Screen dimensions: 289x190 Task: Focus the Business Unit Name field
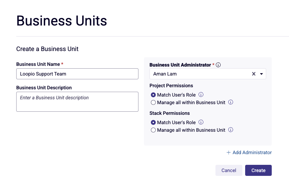pyautogui.click(x=77, y=74)
